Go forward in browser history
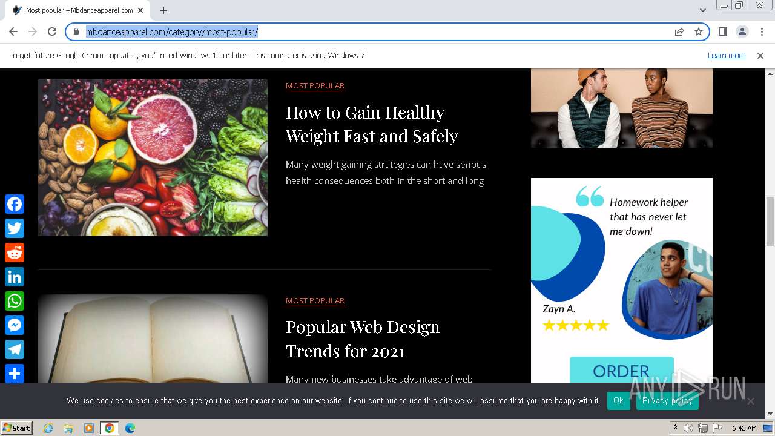Image resolution: width=775 pixels, height=436 pixels. (33, 31)
